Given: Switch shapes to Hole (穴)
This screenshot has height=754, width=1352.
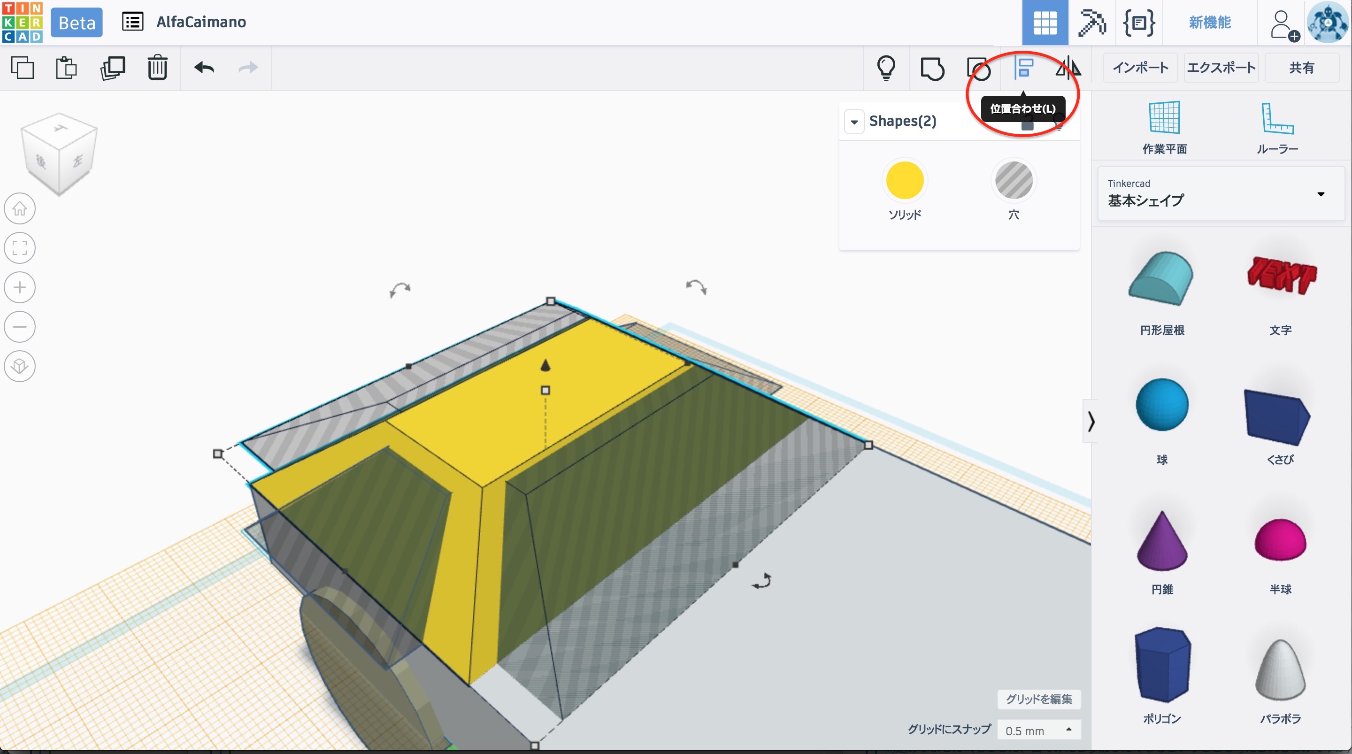Looking at the screenshot, I should [x=1014, y=180].
